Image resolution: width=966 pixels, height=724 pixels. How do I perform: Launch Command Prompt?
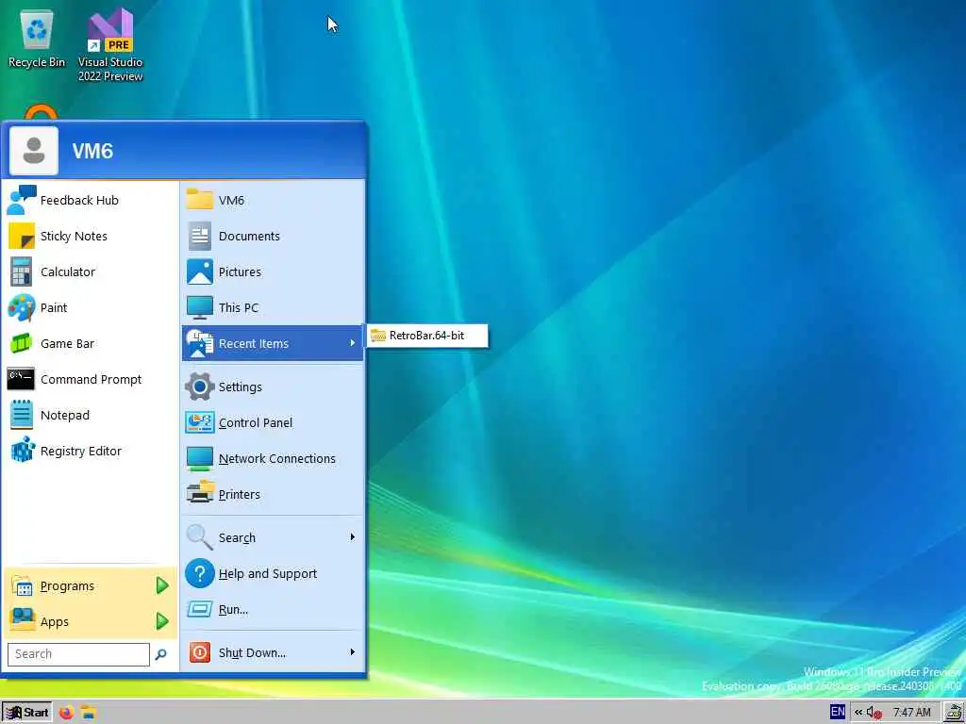90,379
